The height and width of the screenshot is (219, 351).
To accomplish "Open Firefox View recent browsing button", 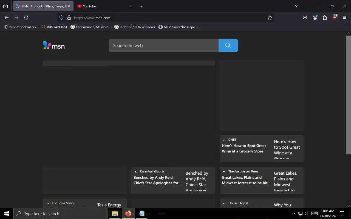I will click(x=5, y=6).
